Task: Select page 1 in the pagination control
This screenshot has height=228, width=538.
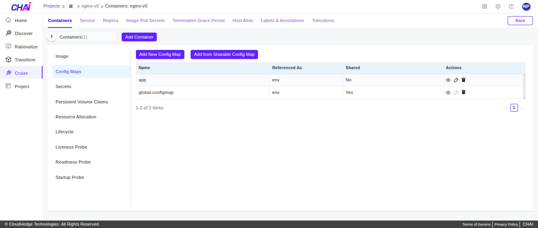Action: pyautogui.click(x=514, y=107)
